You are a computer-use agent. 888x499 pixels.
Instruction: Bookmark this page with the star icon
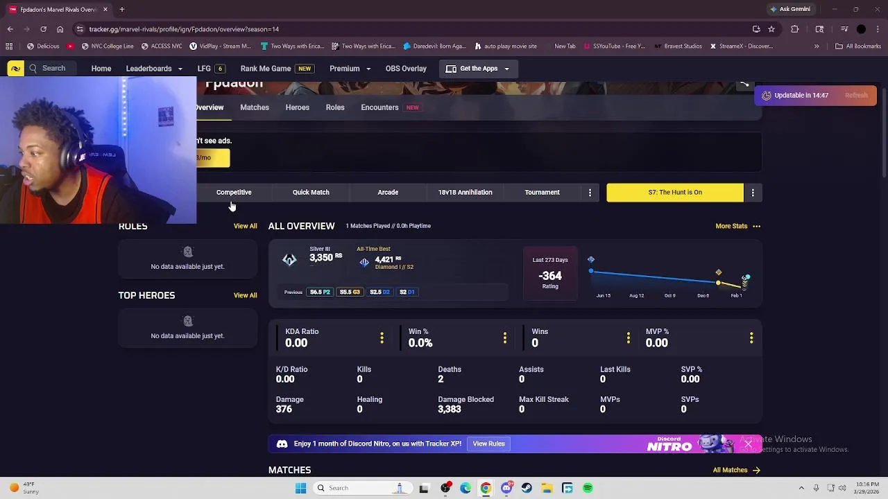pos(771,29)
